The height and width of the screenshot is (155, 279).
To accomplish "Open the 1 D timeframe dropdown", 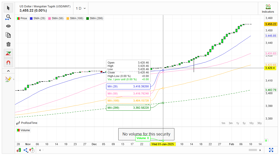I will coord(81,8).
